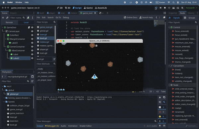
Task: Toggle warning messages filter in Output
Action: click(162, 116)
